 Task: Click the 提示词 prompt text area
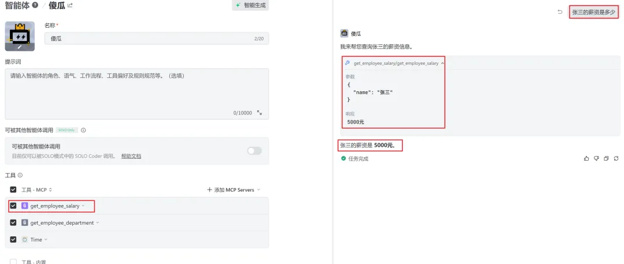136,94
